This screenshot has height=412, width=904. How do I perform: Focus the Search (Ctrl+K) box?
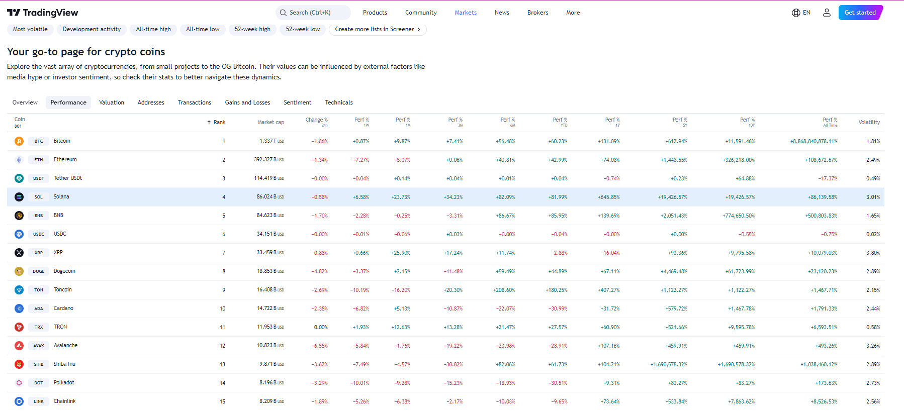pos(313,13)
